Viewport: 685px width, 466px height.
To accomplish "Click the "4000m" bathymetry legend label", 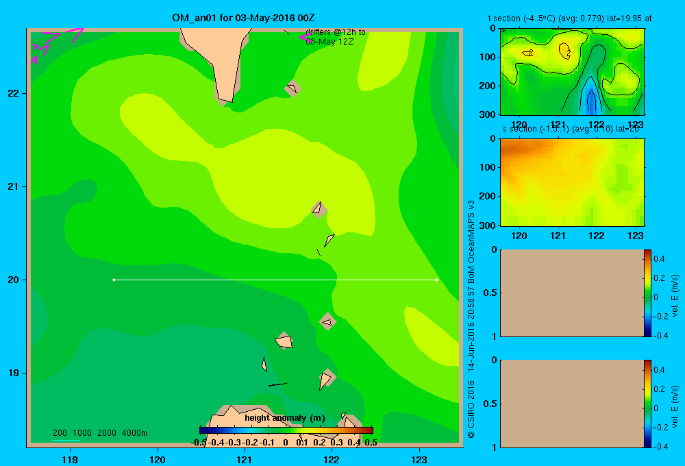I will click(x=134, y=433).
